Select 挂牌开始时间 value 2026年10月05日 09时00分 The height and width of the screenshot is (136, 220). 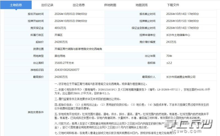tap(71, 21)
